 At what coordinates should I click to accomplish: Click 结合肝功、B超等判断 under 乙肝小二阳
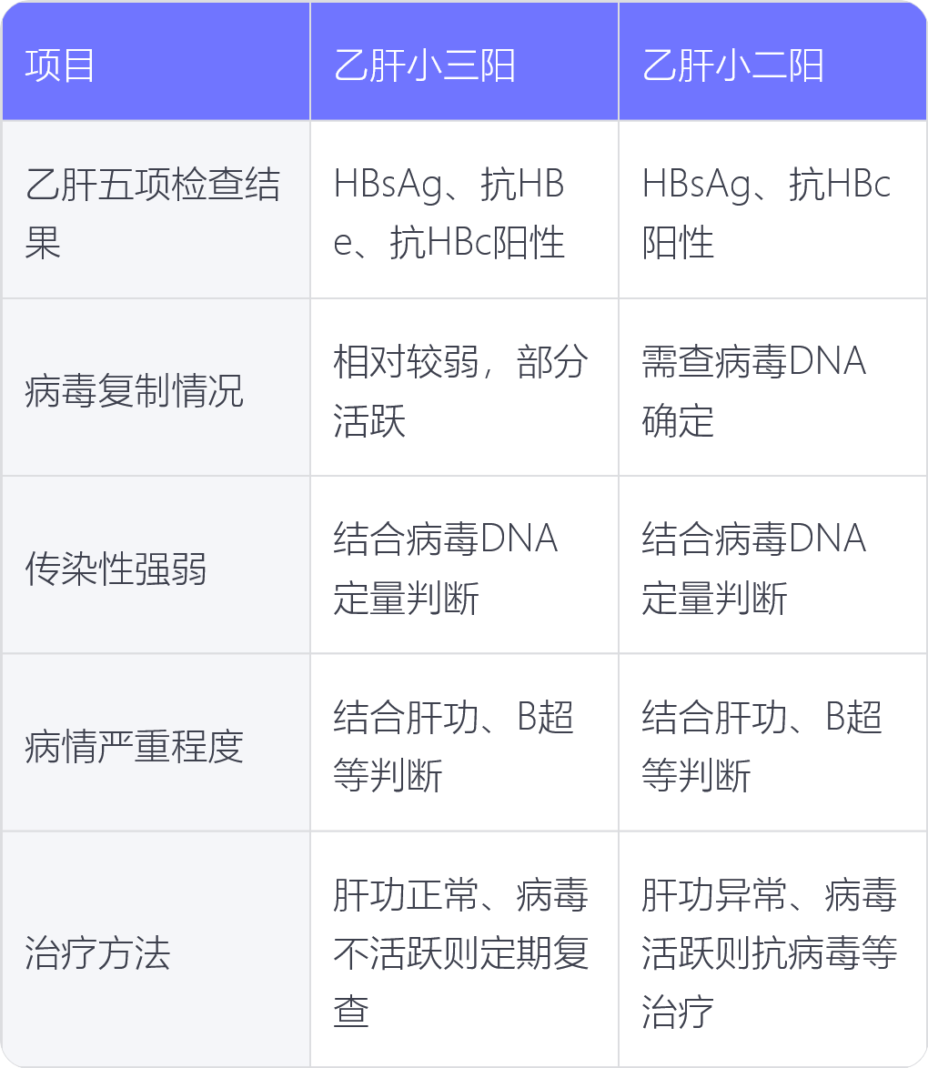point(772,743)
